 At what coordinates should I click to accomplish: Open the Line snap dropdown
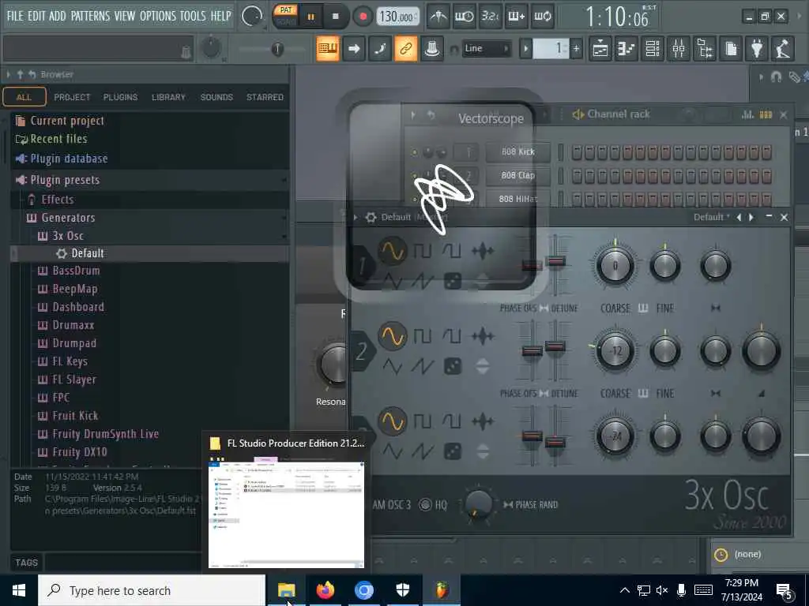(486, 48)
